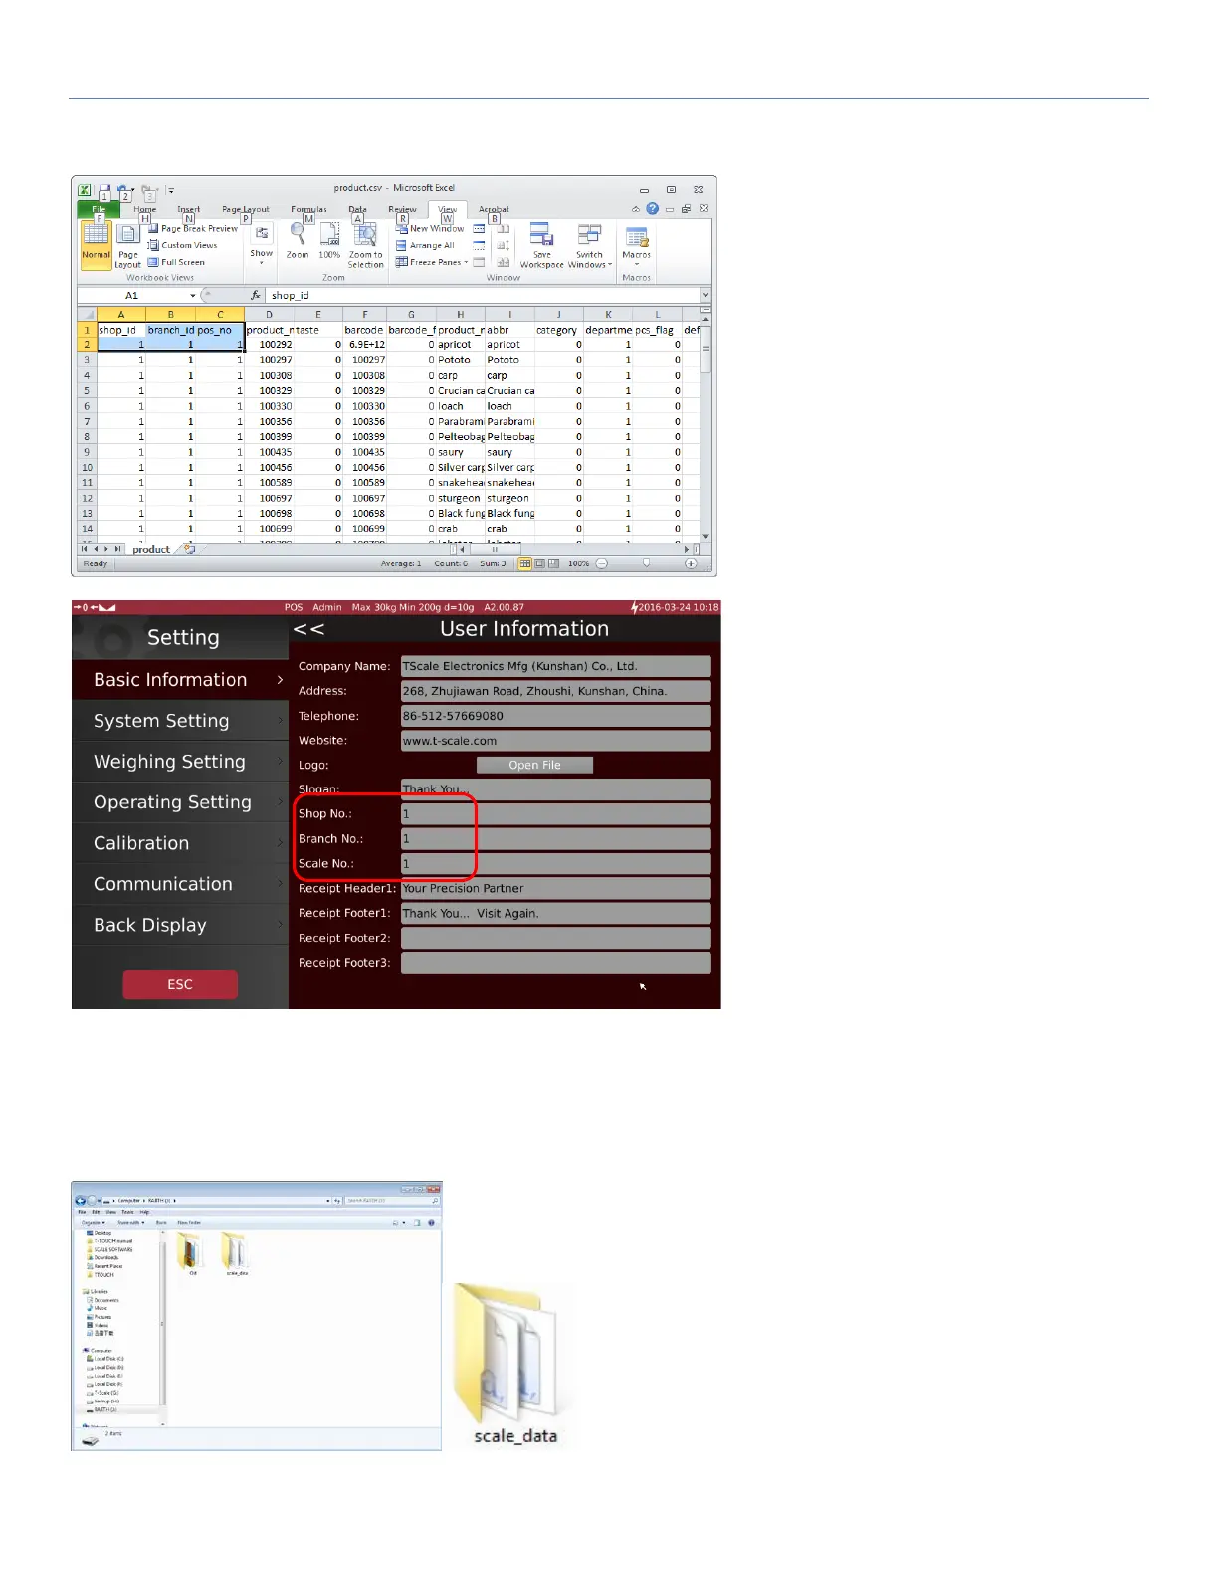Open the Formulas ribbon tab
Image resolution: width=1218 pixels, height=1577 pixels.
click(x=308, y=209)
